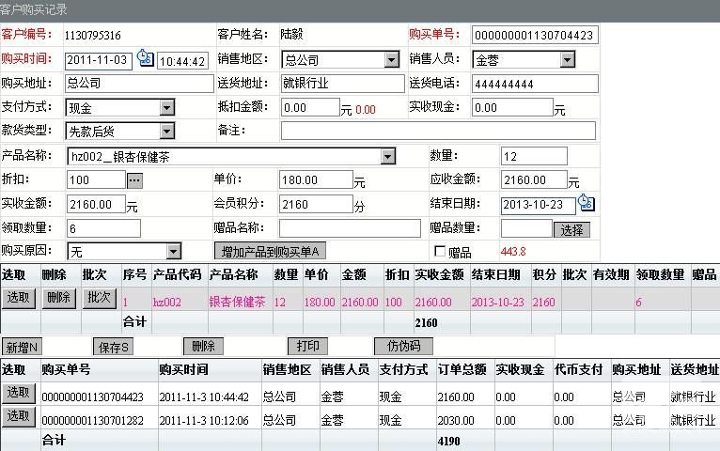Open the 销售人员 dropdown showing 金蓉
720x451 pixels.
pos(567,60)
